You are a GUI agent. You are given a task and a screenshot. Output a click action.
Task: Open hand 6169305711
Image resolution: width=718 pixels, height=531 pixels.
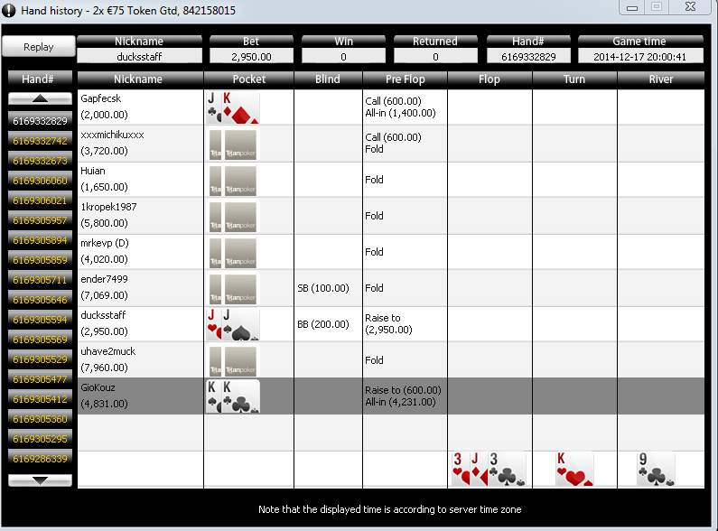pyautogui.click(x=40, y=280)
